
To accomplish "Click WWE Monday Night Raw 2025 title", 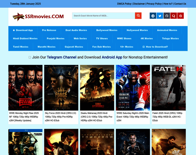I will point(24,117).
